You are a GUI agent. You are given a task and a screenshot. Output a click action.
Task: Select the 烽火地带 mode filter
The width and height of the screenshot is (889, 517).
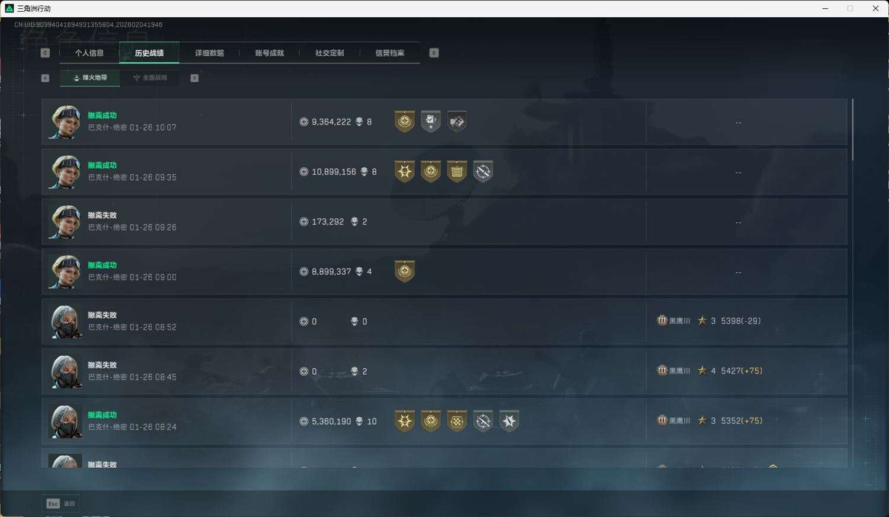point(90,78)
